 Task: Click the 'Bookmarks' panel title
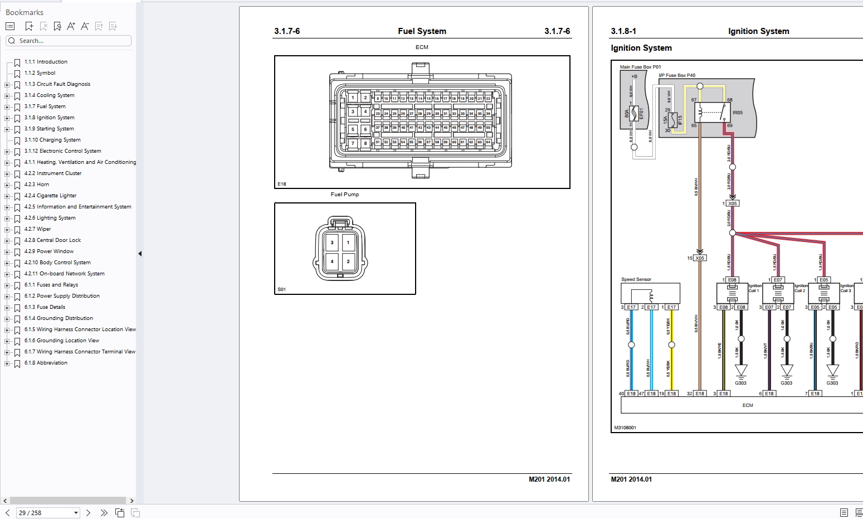[x=25, y=12]
